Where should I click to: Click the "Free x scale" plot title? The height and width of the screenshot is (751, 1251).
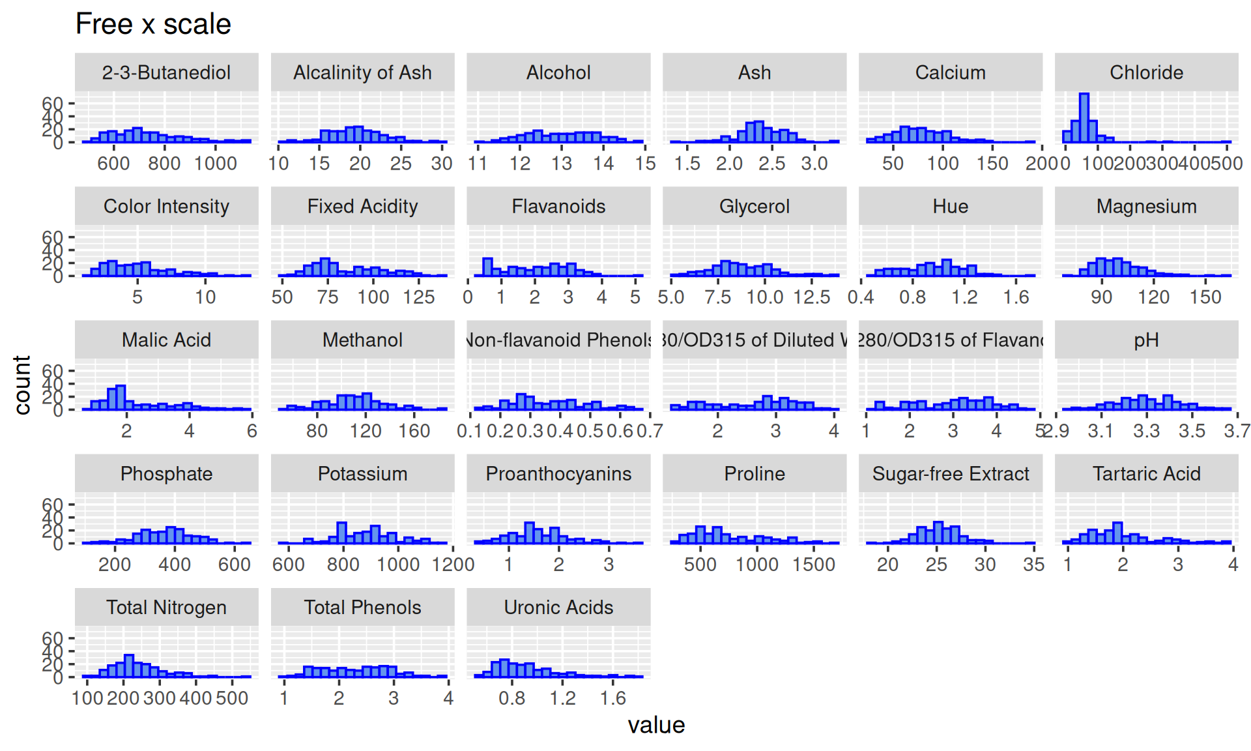tap(153, 25)
